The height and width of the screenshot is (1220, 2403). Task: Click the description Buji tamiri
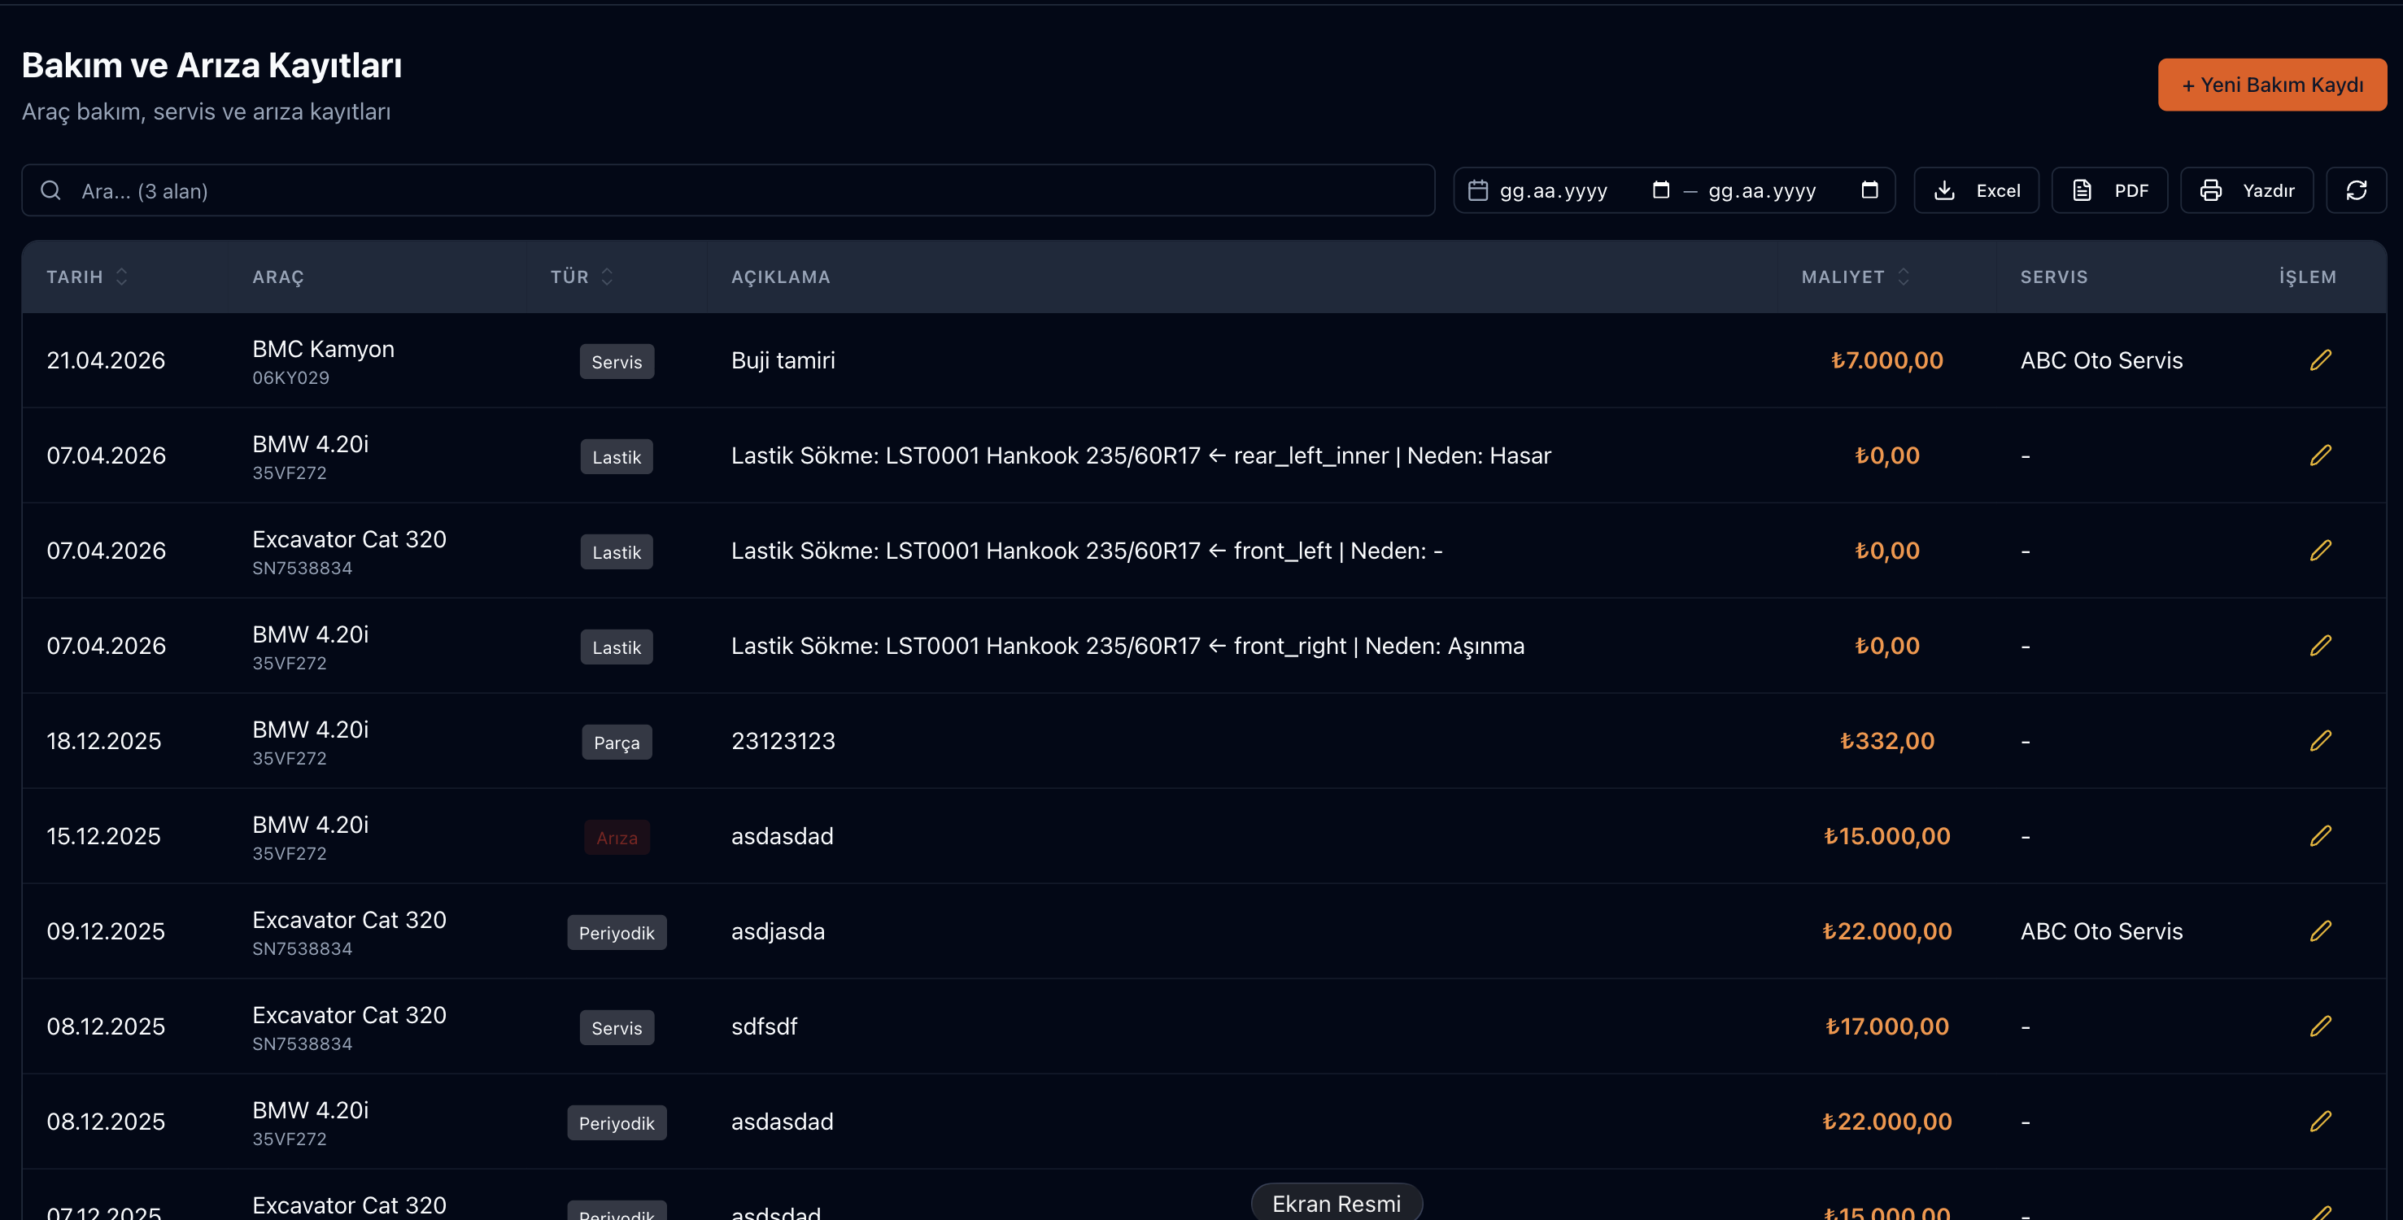tap(783, 360)
